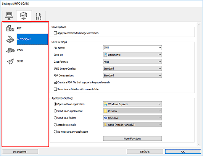Enable Save to a subfolder with current date

55,89
